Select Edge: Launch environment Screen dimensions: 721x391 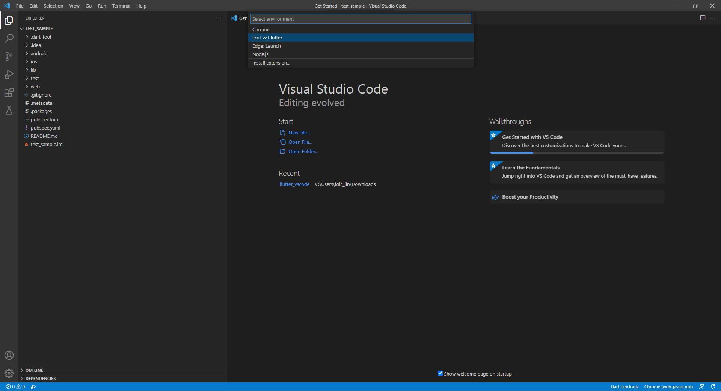click(360, 46)
